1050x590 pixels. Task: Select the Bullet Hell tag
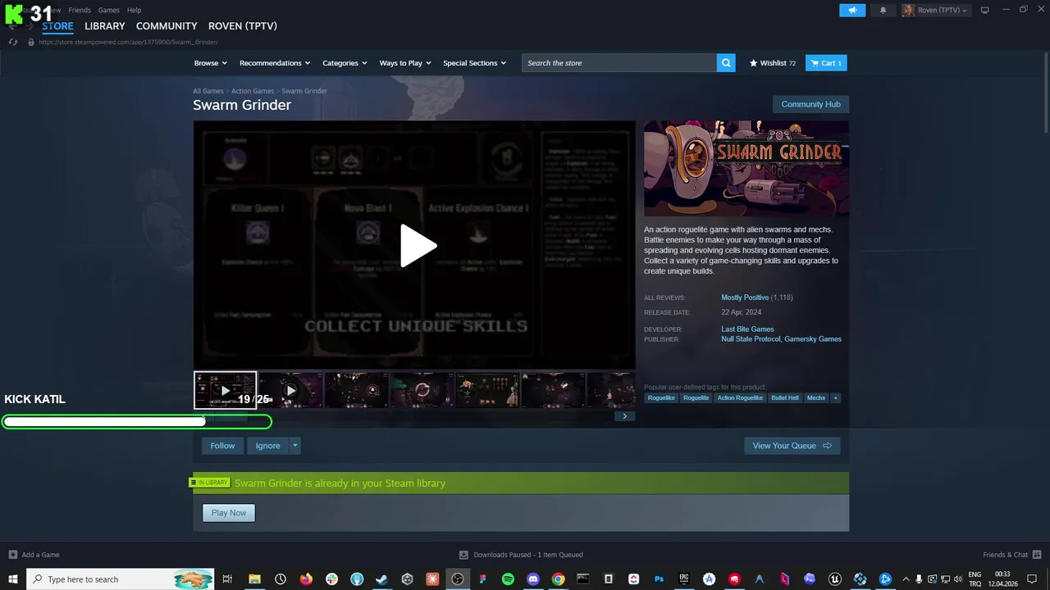(785, 398)
